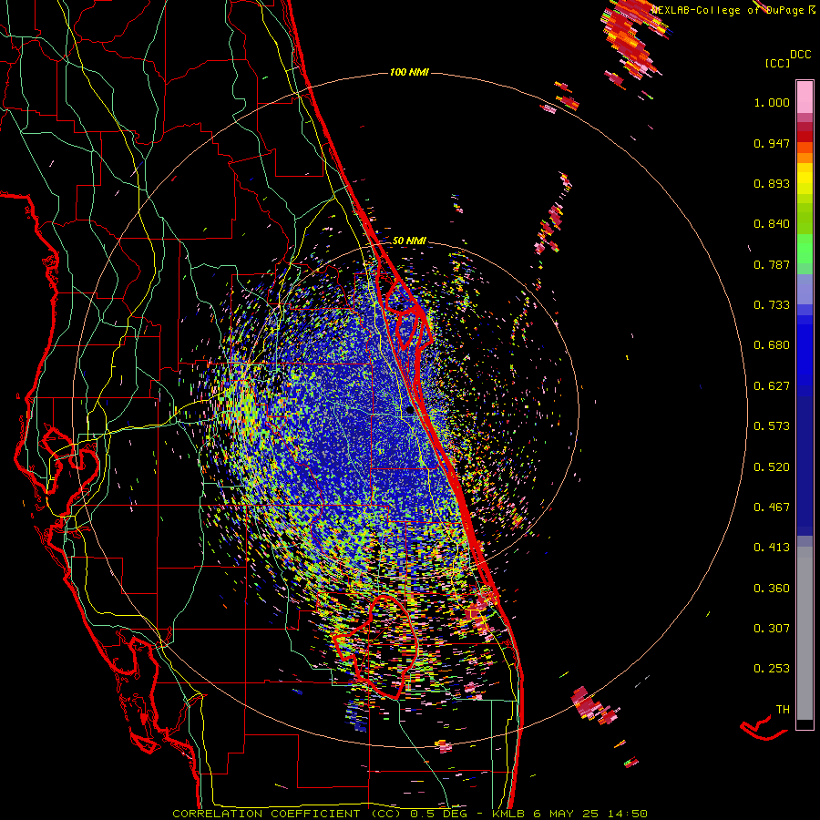Screen dimensions: 820x820
Task: Click the "CORRELATION COEFFICIENT (CC)" caption text
Action: (287, 814)
